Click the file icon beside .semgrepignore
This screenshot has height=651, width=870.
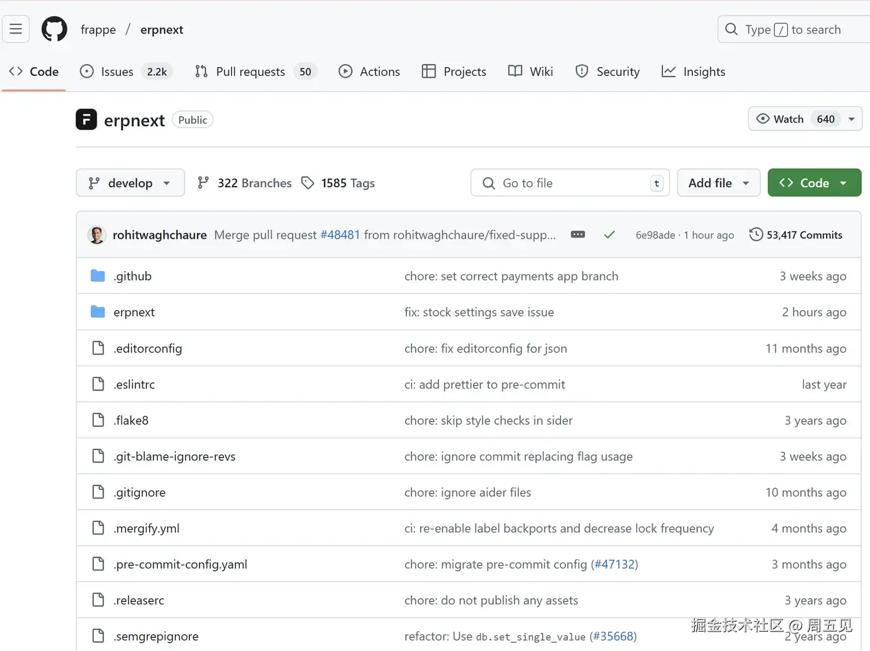coord(98,637)
